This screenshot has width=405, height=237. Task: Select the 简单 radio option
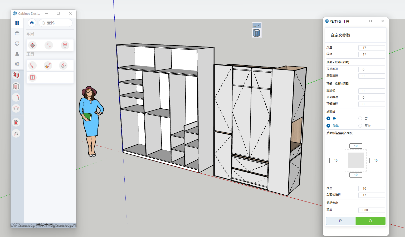pyautogui.click(x=328, y=126)
